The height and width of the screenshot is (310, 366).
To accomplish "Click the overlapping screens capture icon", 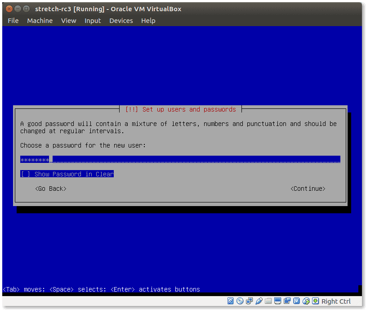I will pos(287,301).
